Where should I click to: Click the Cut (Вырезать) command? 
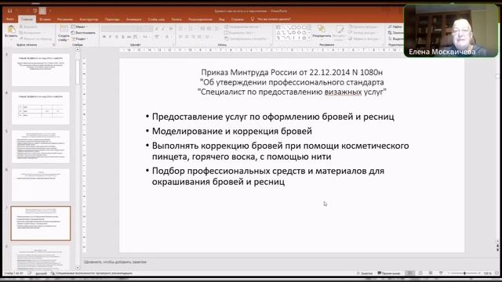27,27
